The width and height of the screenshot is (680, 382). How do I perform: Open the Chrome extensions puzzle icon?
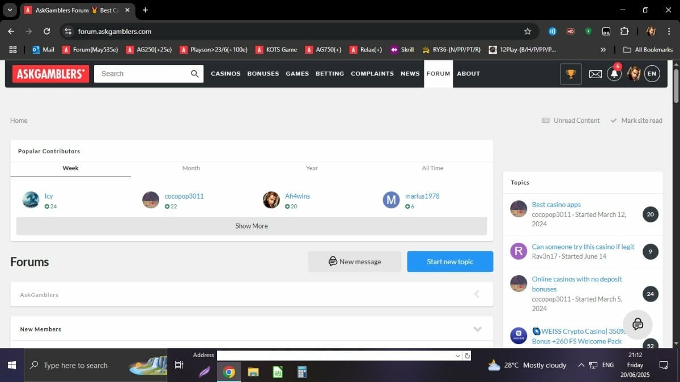click(624, 31)
